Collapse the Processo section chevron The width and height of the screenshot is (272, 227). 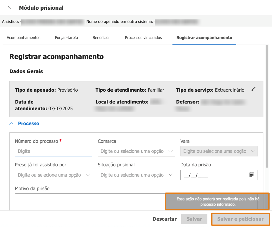click(11, 124)
